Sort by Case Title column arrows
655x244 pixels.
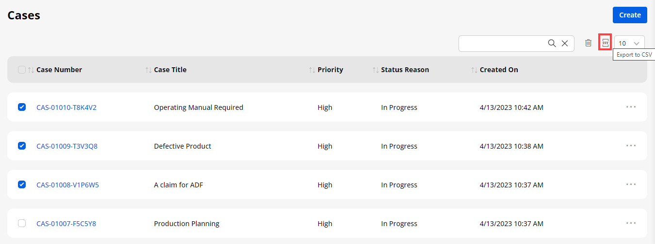pos(148,70)
